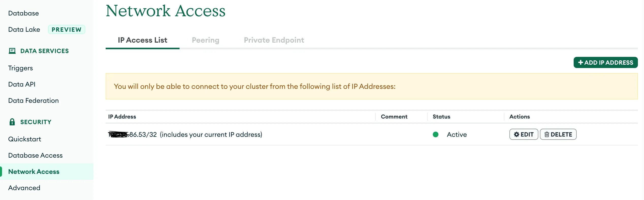
Task: Navigate to Data API
Action: [22, 84]
